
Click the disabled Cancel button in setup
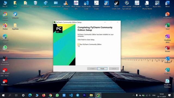(x=114, y=69)
